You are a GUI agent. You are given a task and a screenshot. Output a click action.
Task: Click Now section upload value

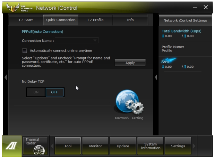(x=189, y=67)
